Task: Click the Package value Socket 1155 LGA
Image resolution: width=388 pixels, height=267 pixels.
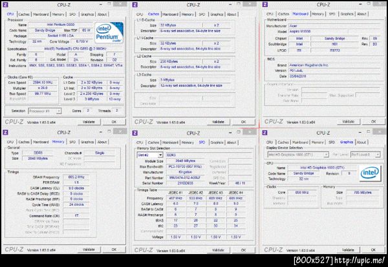Action: pyautogui.click(x=61, y=35)
